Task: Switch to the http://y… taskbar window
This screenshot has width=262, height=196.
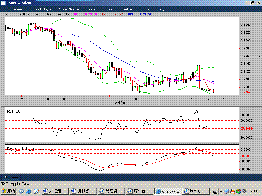Action: tap(196, 191)
